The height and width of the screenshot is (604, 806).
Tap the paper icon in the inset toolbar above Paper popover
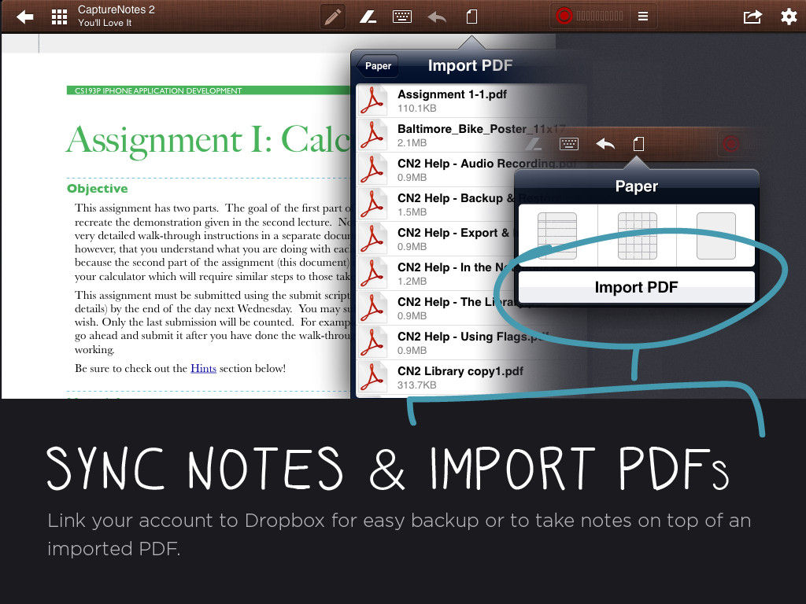tap(638, 144)
